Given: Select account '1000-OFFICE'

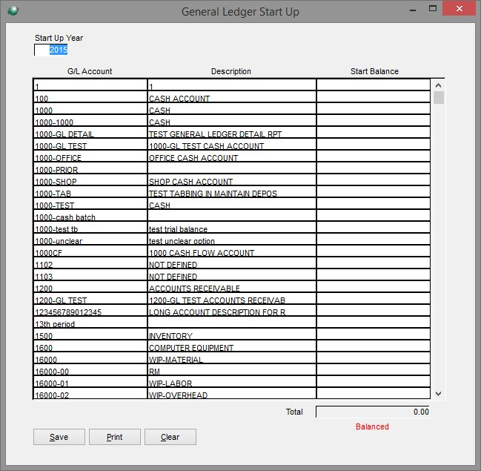Looking at the screenshot, I should [90, 157].
